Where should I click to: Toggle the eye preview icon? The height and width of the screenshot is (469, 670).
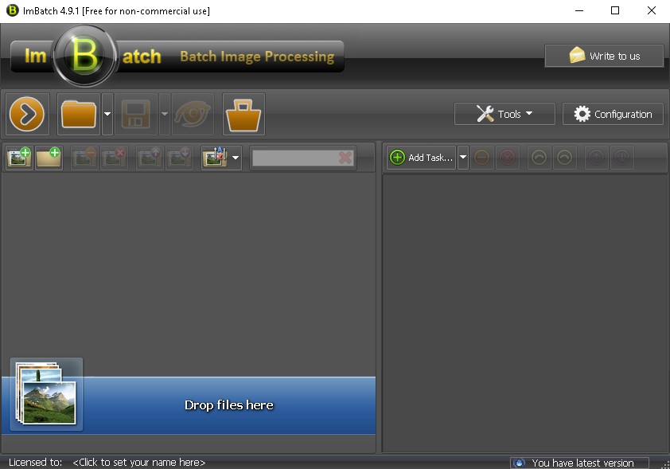click(193, 114)
